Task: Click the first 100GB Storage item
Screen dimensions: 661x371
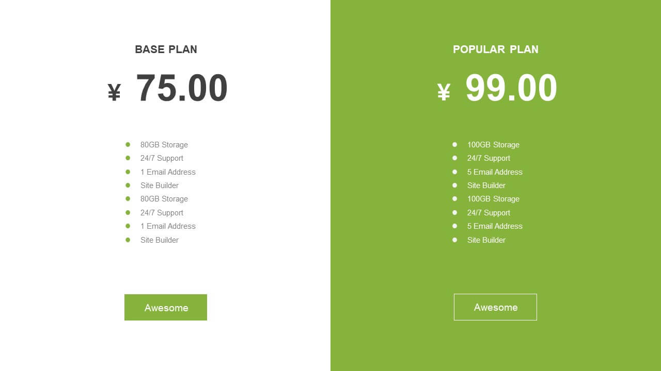Action: click(x=493, y=145)
